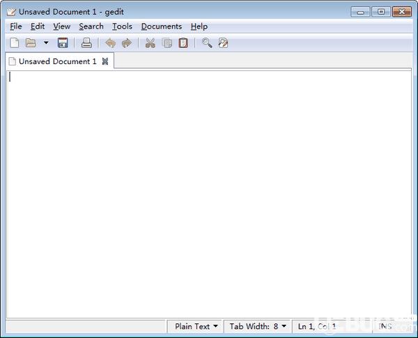Minimize the gedit window
Viewport: 418px width, 338px height.
360,12
